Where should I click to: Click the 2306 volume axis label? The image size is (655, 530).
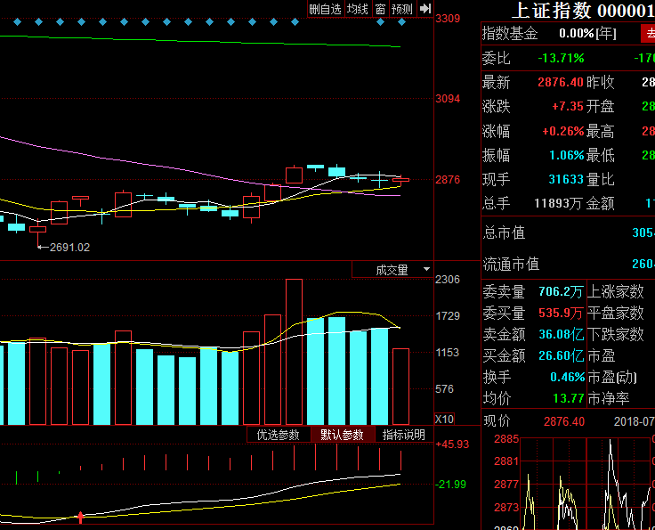click(448, 279)
